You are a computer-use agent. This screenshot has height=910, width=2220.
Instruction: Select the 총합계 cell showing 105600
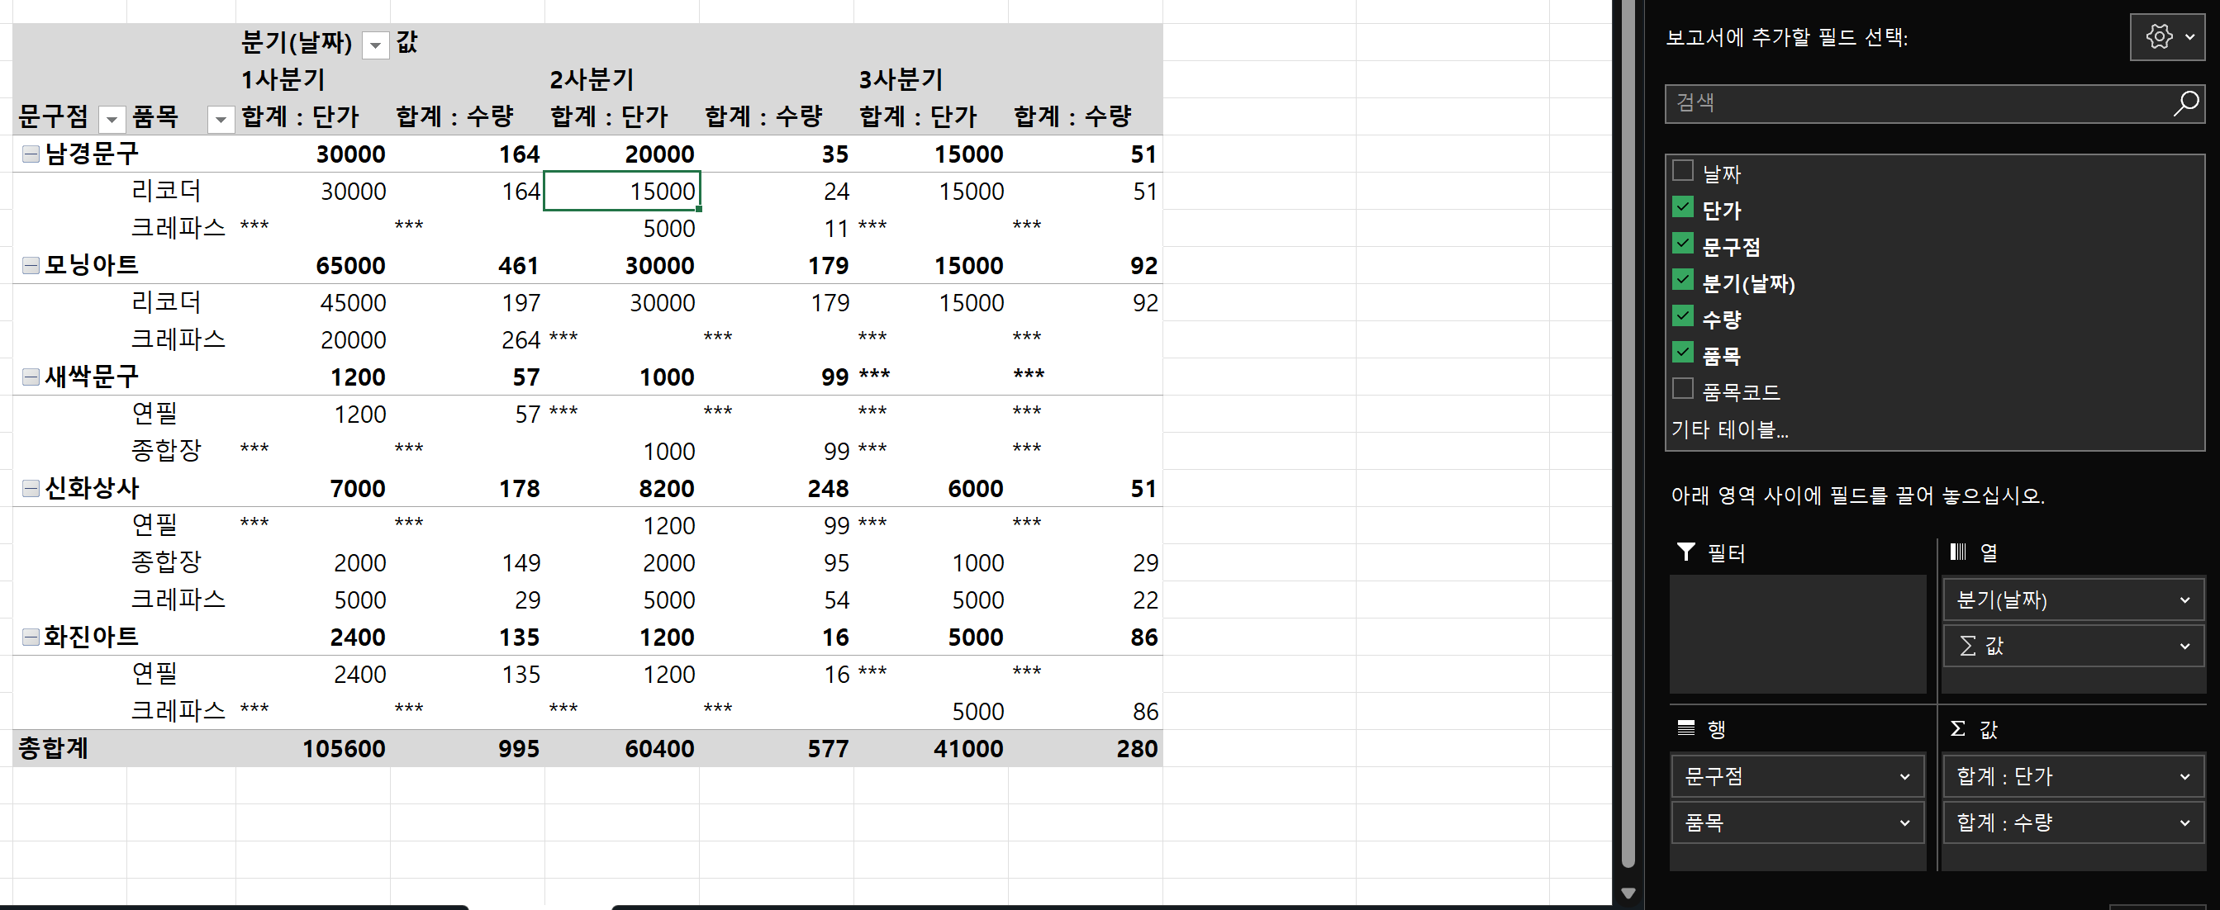(345, 748)
